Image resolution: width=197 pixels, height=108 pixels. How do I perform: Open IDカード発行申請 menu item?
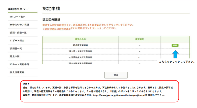click(x=19, y=64)
